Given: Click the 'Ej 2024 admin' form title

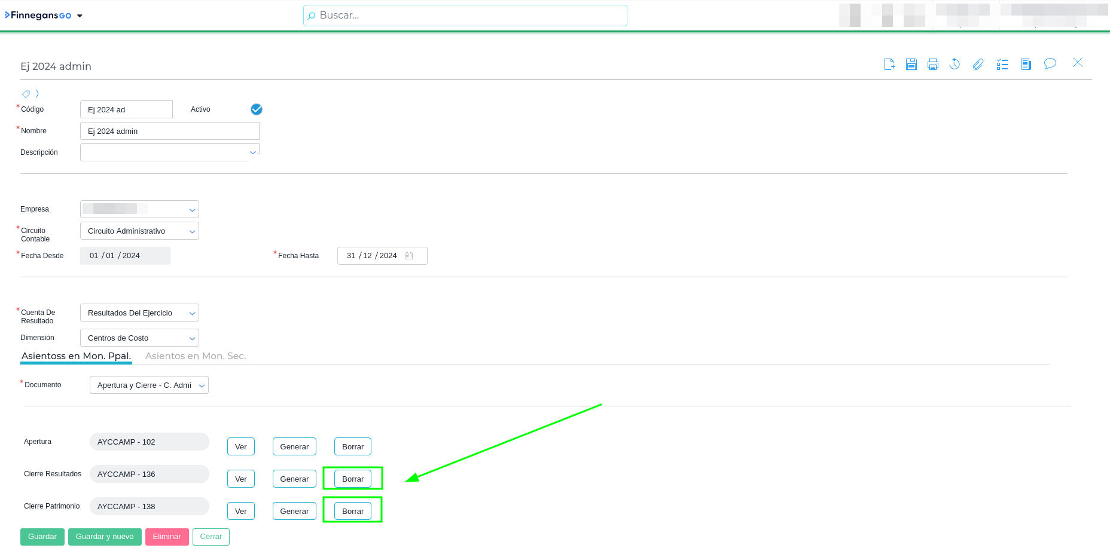Looking at the screenshot, I should tap(56, 66).
